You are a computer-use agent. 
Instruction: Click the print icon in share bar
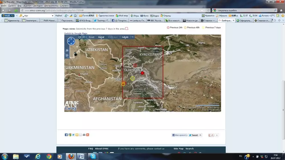click(x=84, y=135)
